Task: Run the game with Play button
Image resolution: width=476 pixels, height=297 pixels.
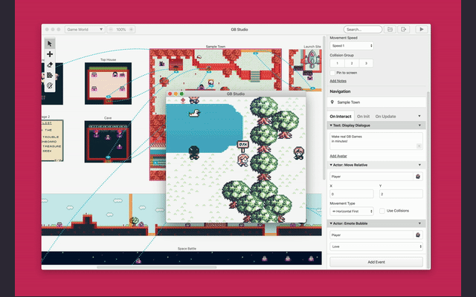Action: (422, 30)
